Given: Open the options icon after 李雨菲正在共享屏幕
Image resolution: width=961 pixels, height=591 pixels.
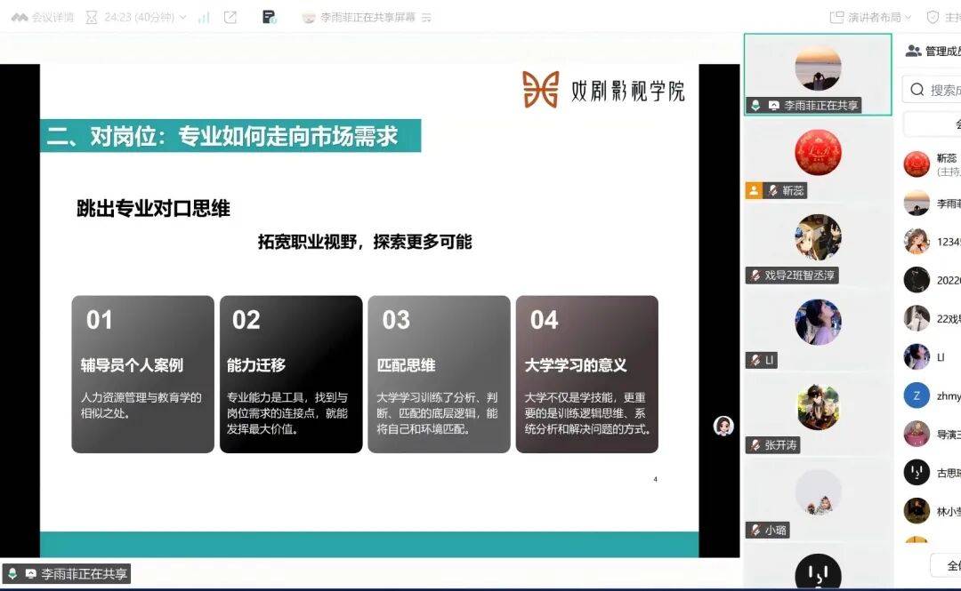Looking at the screenshot, I should (426, 18).
